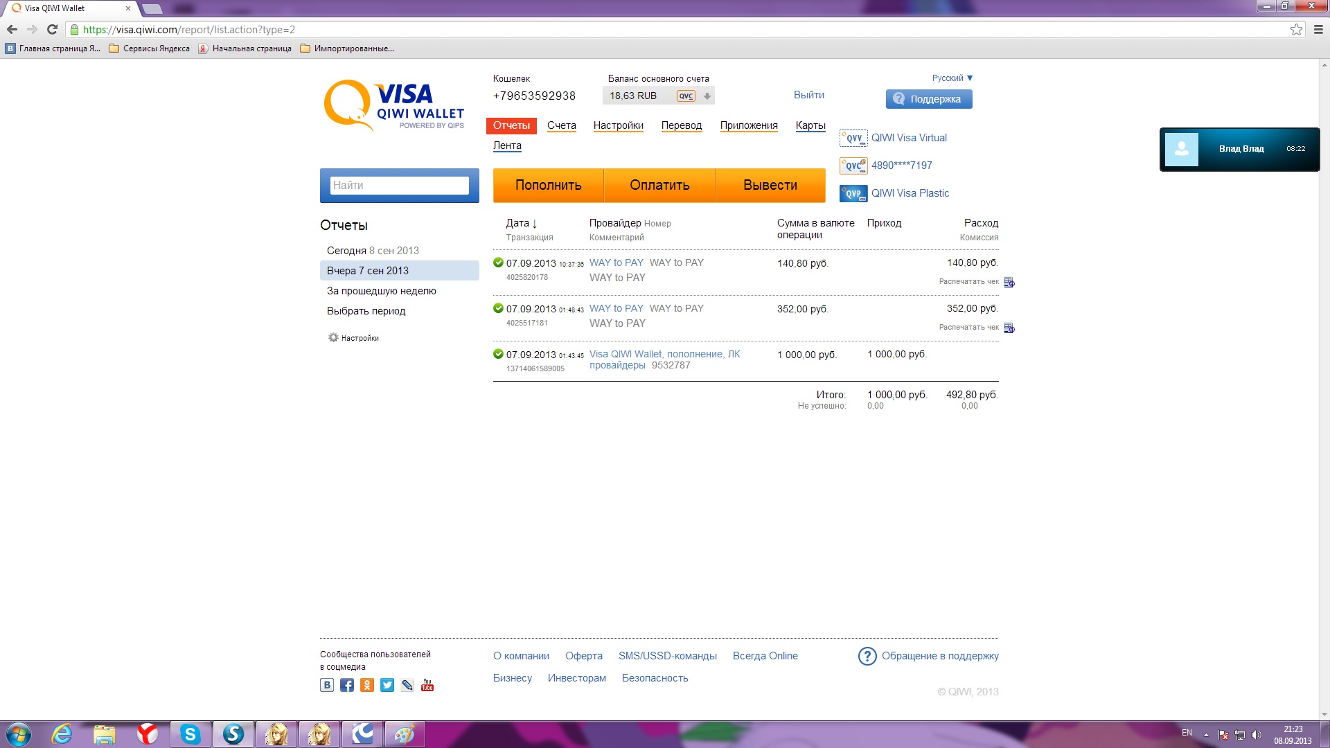Screen dimensions: 1330x748
Task: Open the Paint taskbar icon
Action: (x=405, y=734)
